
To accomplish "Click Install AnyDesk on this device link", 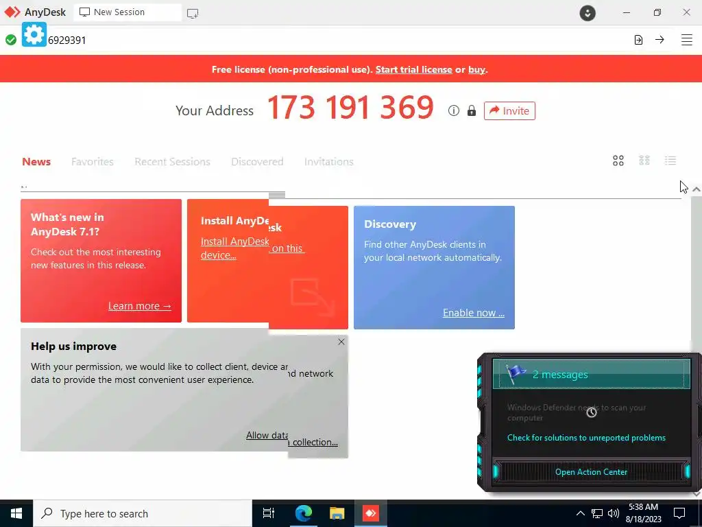I will (252, 248).
